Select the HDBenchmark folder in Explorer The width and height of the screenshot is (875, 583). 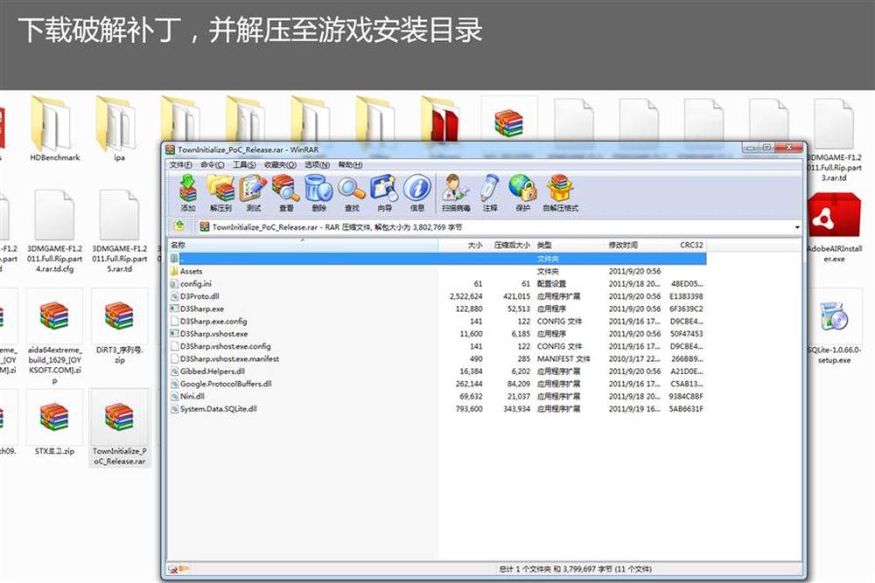tap(54, 129)
